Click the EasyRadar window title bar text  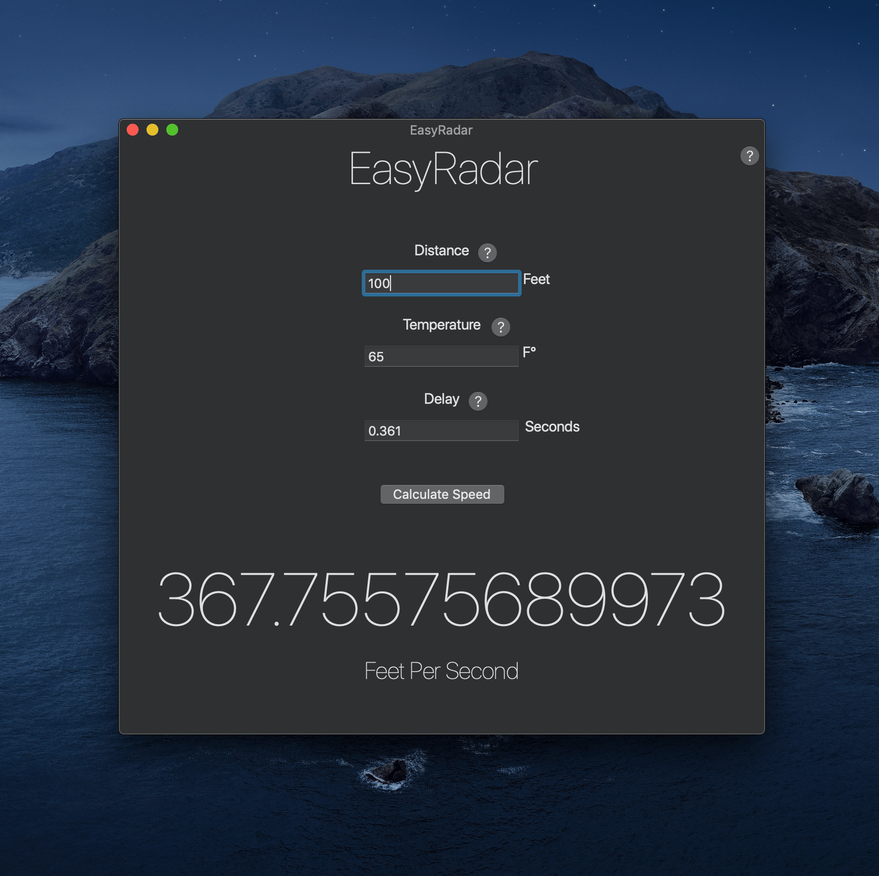point(441,130)
